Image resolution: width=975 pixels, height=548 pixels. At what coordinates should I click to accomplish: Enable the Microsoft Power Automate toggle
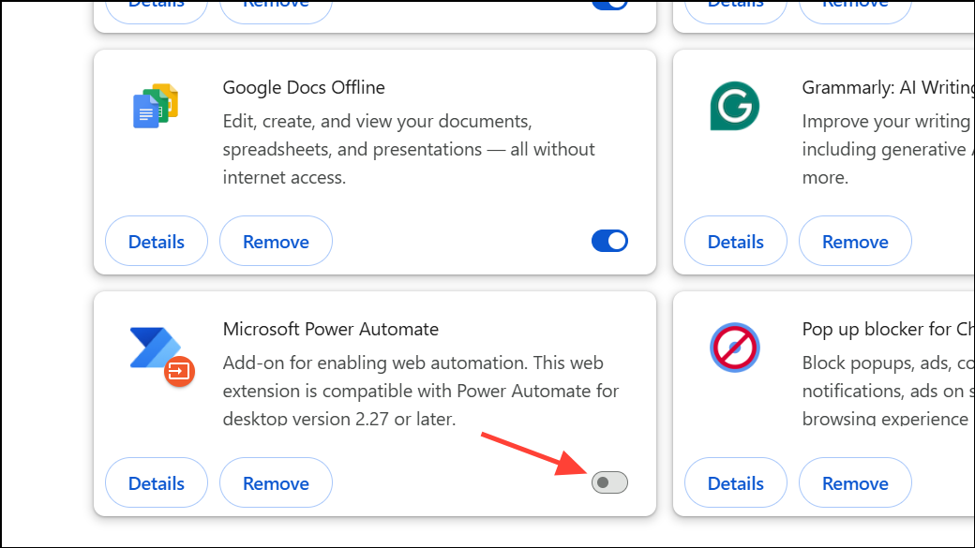[x=609, y=482]
